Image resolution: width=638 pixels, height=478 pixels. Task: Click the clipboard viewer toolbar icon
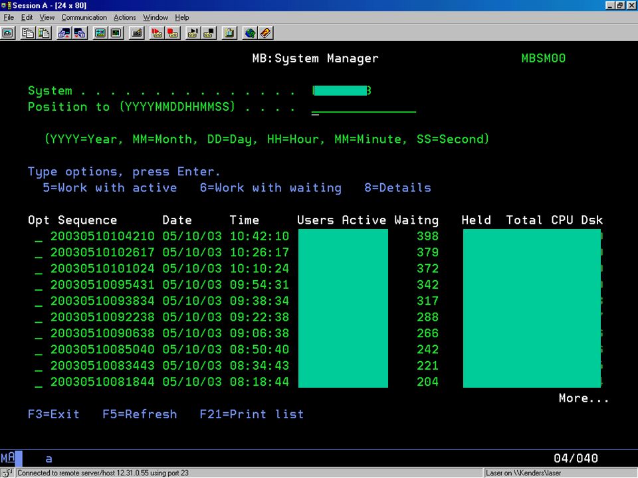point(229,33)
